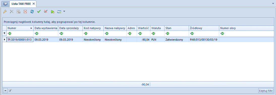Click the crossed-out checkmark icon
The width and height of the screenshot is (276, 95).
(46, 12)
